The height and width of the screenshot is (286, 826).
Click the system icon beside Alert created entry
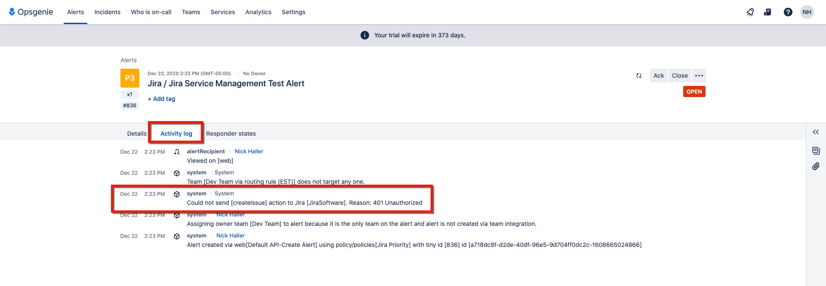pos(177,236)
